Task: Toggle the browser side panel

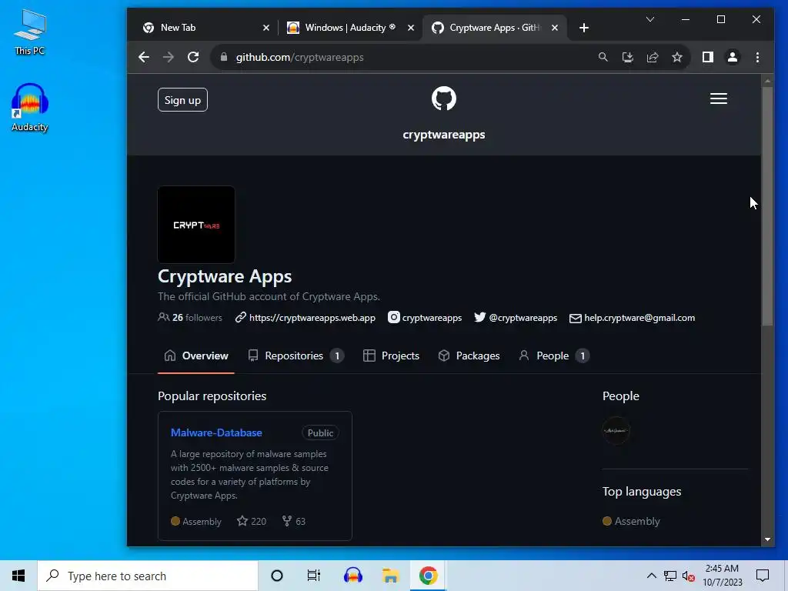Action: pyautogui.click(x=708, y=57)
